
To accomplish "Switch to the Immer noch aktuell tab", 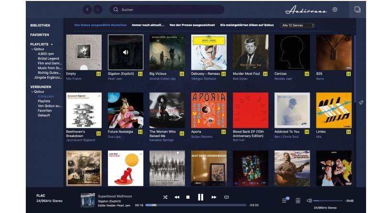I will 148,25.
